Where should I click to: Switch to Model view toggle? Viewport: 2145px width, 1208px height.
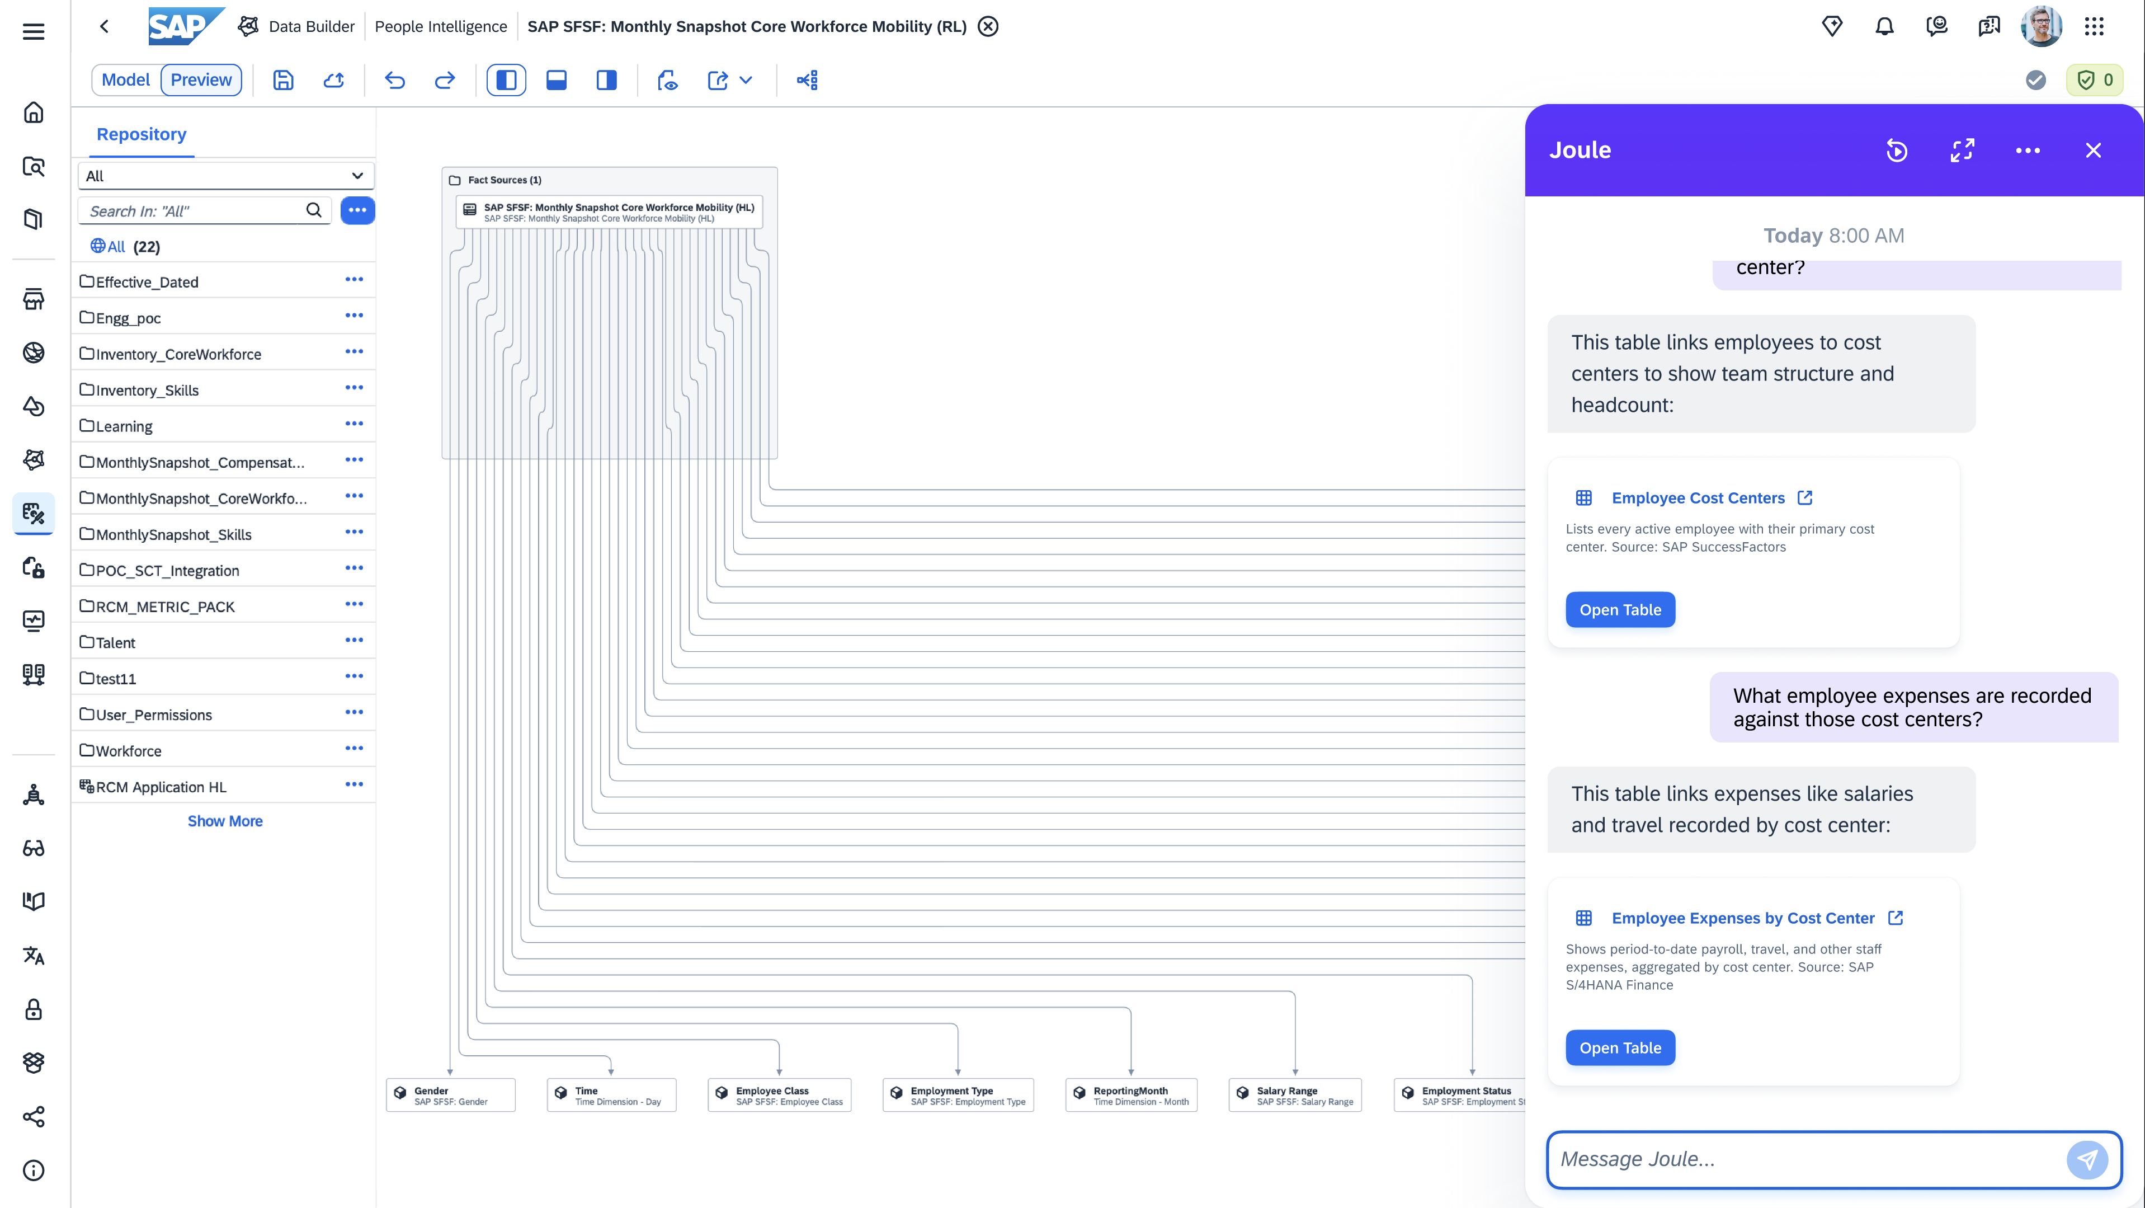coord(126,80)
